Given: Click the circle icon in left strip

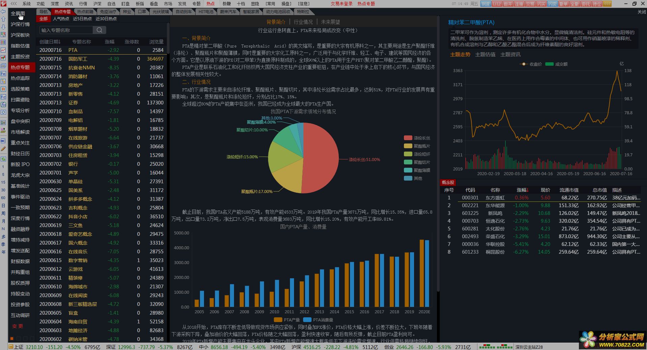Looking at the screenshot, I should point(3,113).
